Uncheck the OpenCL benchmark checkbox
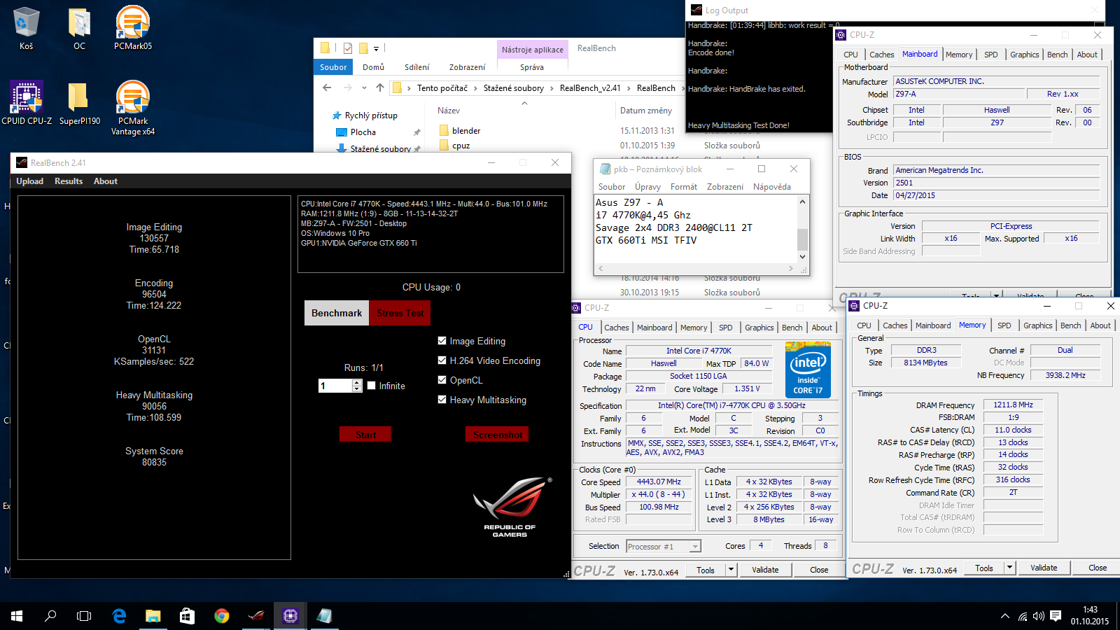The height and width of the screenshot is (630, 1120). [442, 380]
